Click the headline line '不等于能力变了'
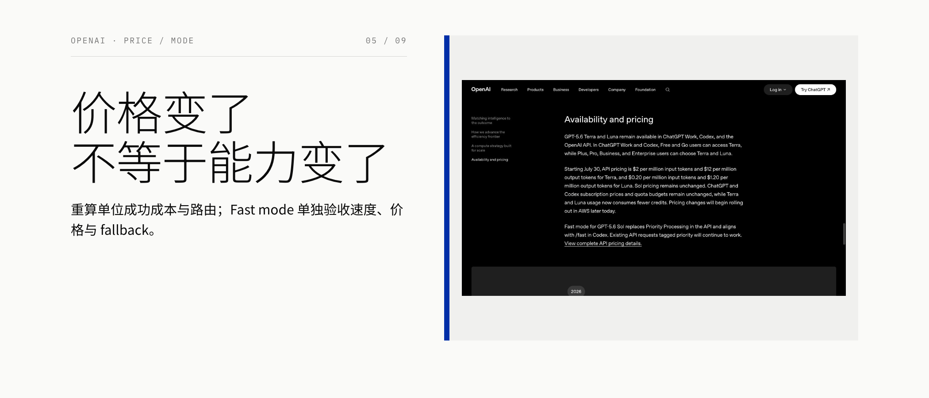Screen dimensions: 929x398 click(229, 162)
